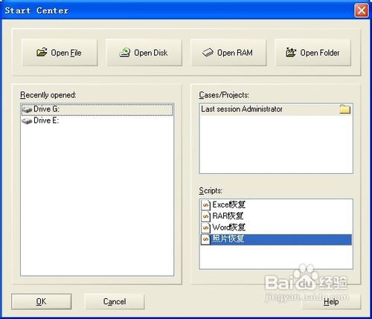Click the disk icon beside Drive G:
Screen dimensions: 372x319
tap(27, 109)
